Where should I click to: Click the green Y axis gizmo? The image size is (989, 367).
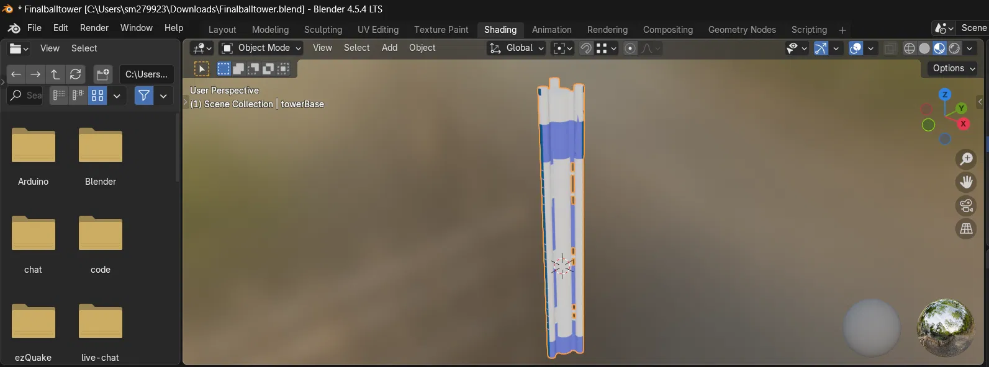tap(961, 108)
